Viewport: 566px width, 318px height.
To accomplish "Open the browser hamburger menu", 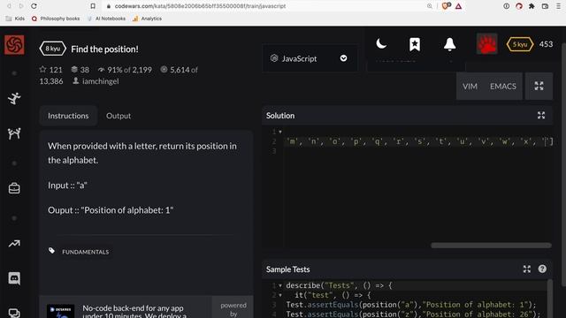I will pos(558,6).
